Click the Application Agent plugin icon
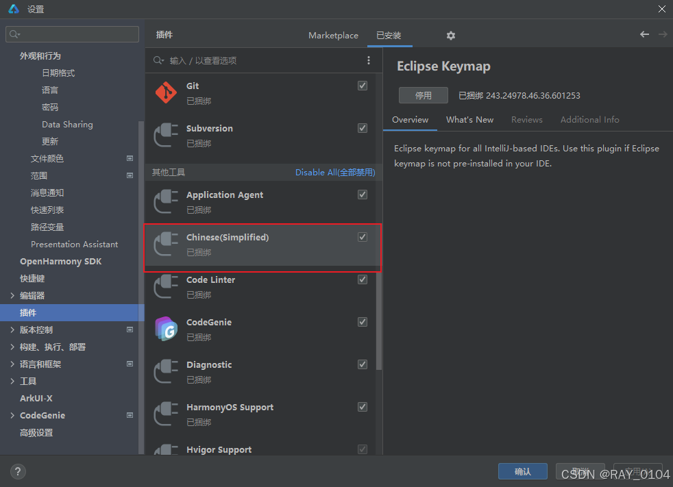This screenshot has width=673, height=487. click(x=166, y=201)
